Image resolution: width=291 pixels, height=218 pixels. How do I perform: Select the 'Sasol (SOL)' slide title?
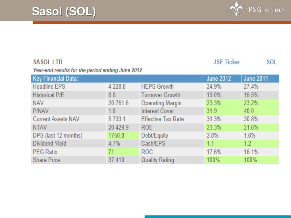tap(64, 11)
